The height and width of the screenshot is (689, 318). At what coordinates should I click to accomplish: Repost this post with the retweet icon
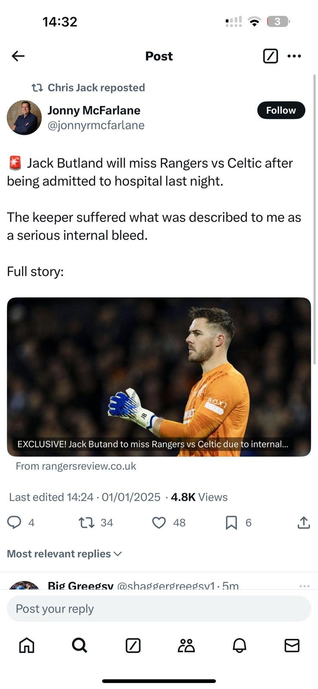(87, 522)
